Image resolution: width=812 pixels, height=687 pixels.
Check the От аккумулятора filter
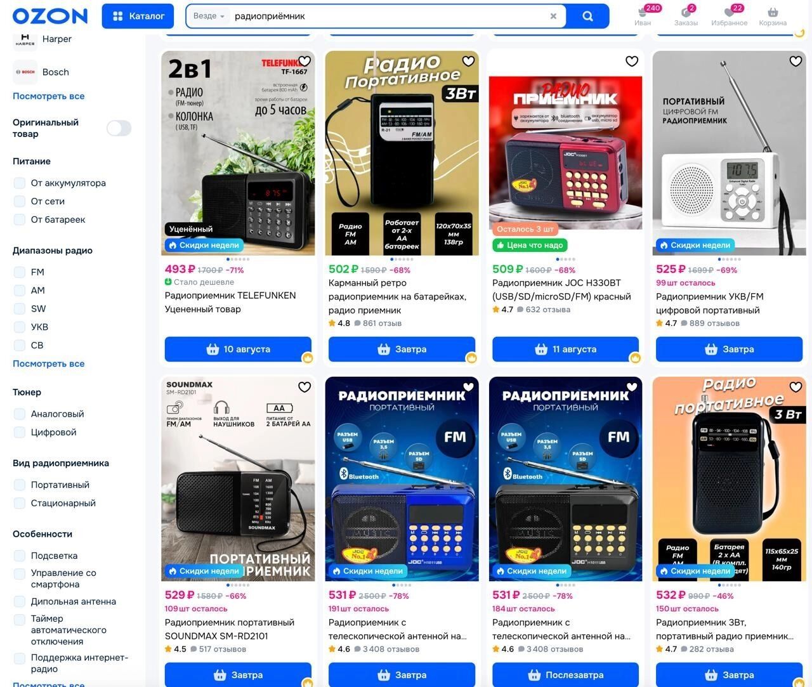20,183
